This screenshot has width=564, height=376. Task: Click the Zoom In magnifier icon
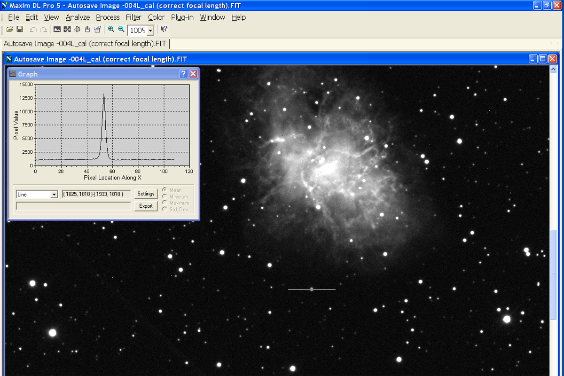(111, 29)
